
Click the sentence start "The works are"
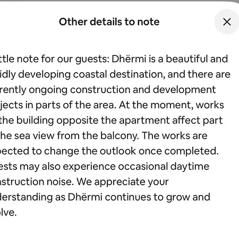174,136
